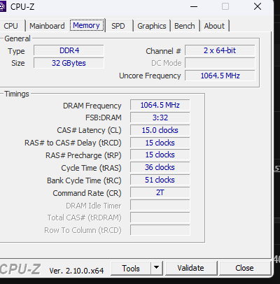Click the Close button at bottom
Screen dimensions: 280x284
coord(244,269)
